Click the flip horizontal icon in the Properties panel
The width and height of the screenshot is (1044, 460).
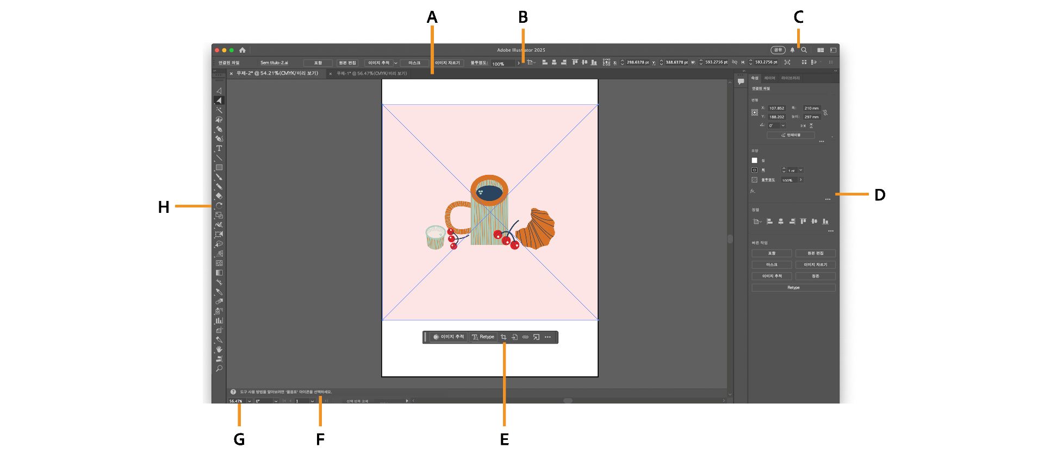click(803, 125)
